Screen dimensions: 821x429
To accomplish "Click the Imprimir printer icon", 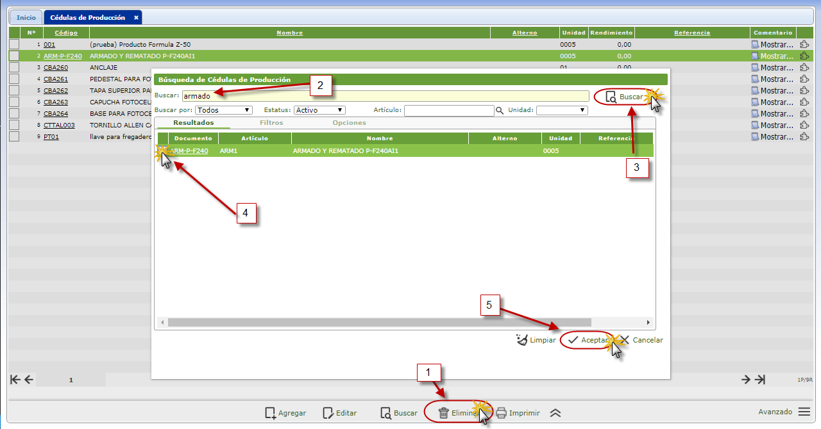I will tap(502, 413).
